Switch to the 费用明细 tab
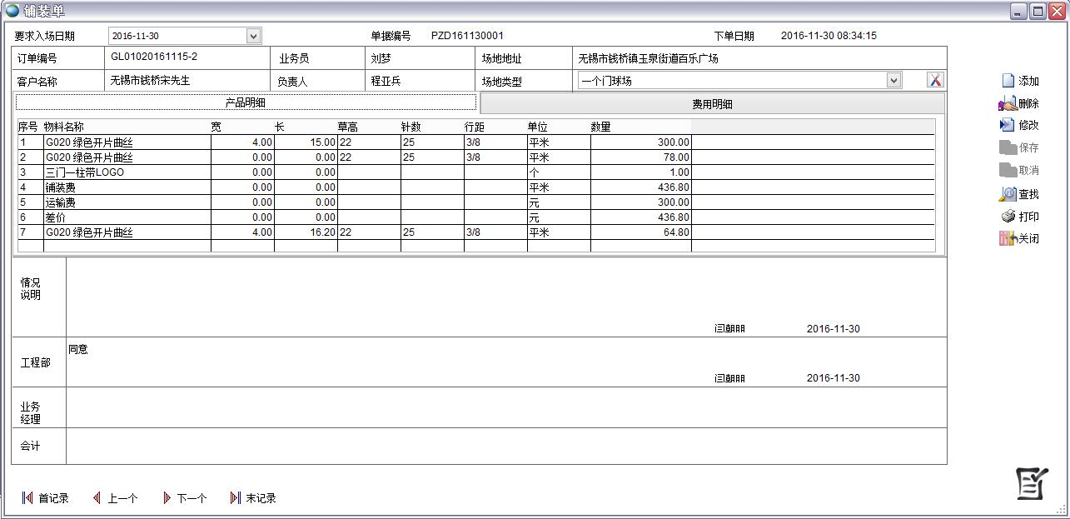This screenshot has height=519, width=1070. tap(712, 104)
